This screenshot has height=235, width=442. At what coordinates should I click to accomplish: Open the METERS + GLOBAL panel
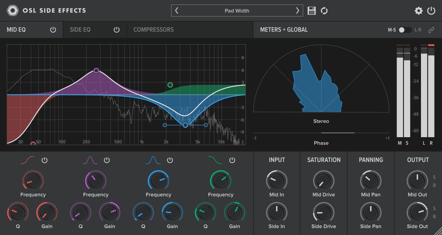pos(284,29)
